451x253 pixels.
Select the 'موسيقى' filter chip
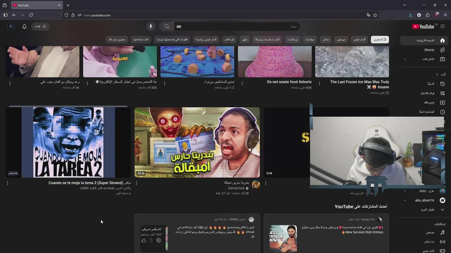point(341,40)
